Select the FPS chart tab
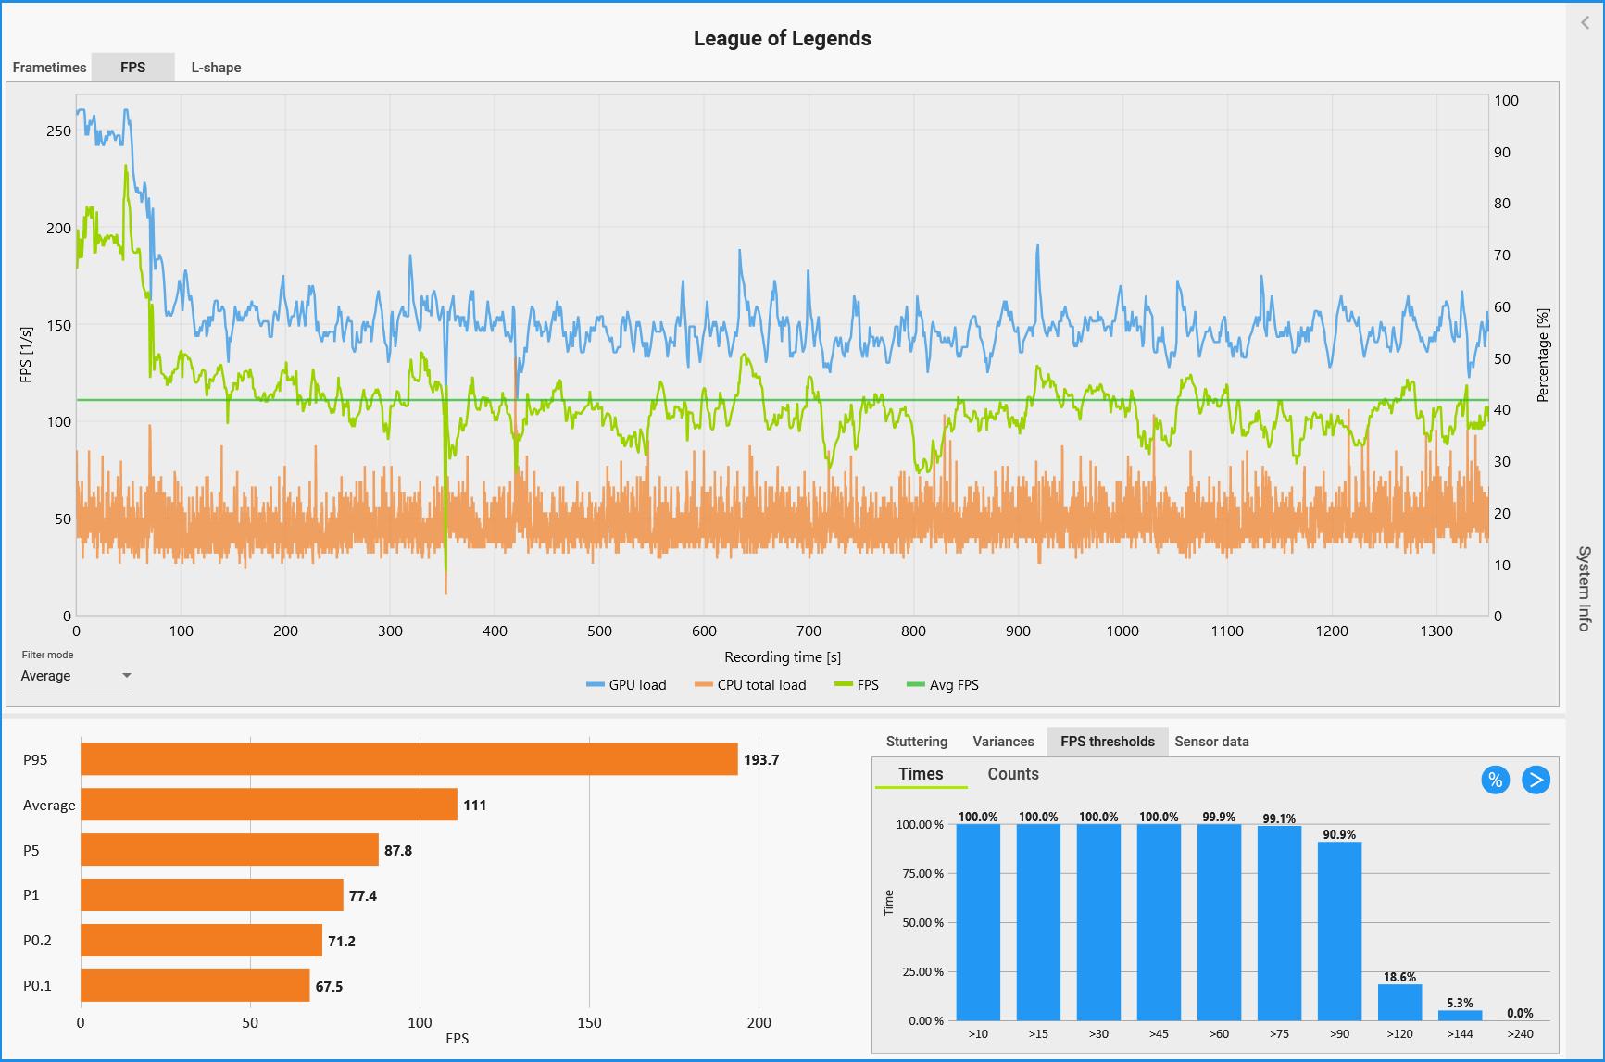 (x=132, y=68)
